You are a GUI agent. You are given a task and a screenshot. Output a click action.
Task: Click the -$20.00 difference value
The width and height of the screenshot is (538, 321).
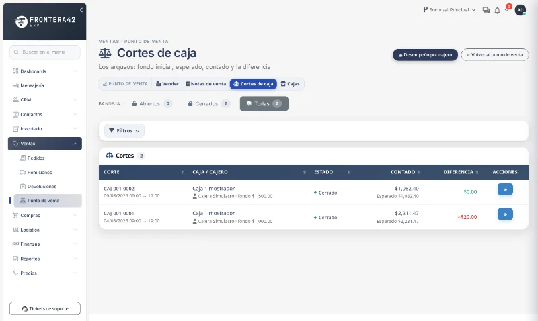(x=467, y=217)
